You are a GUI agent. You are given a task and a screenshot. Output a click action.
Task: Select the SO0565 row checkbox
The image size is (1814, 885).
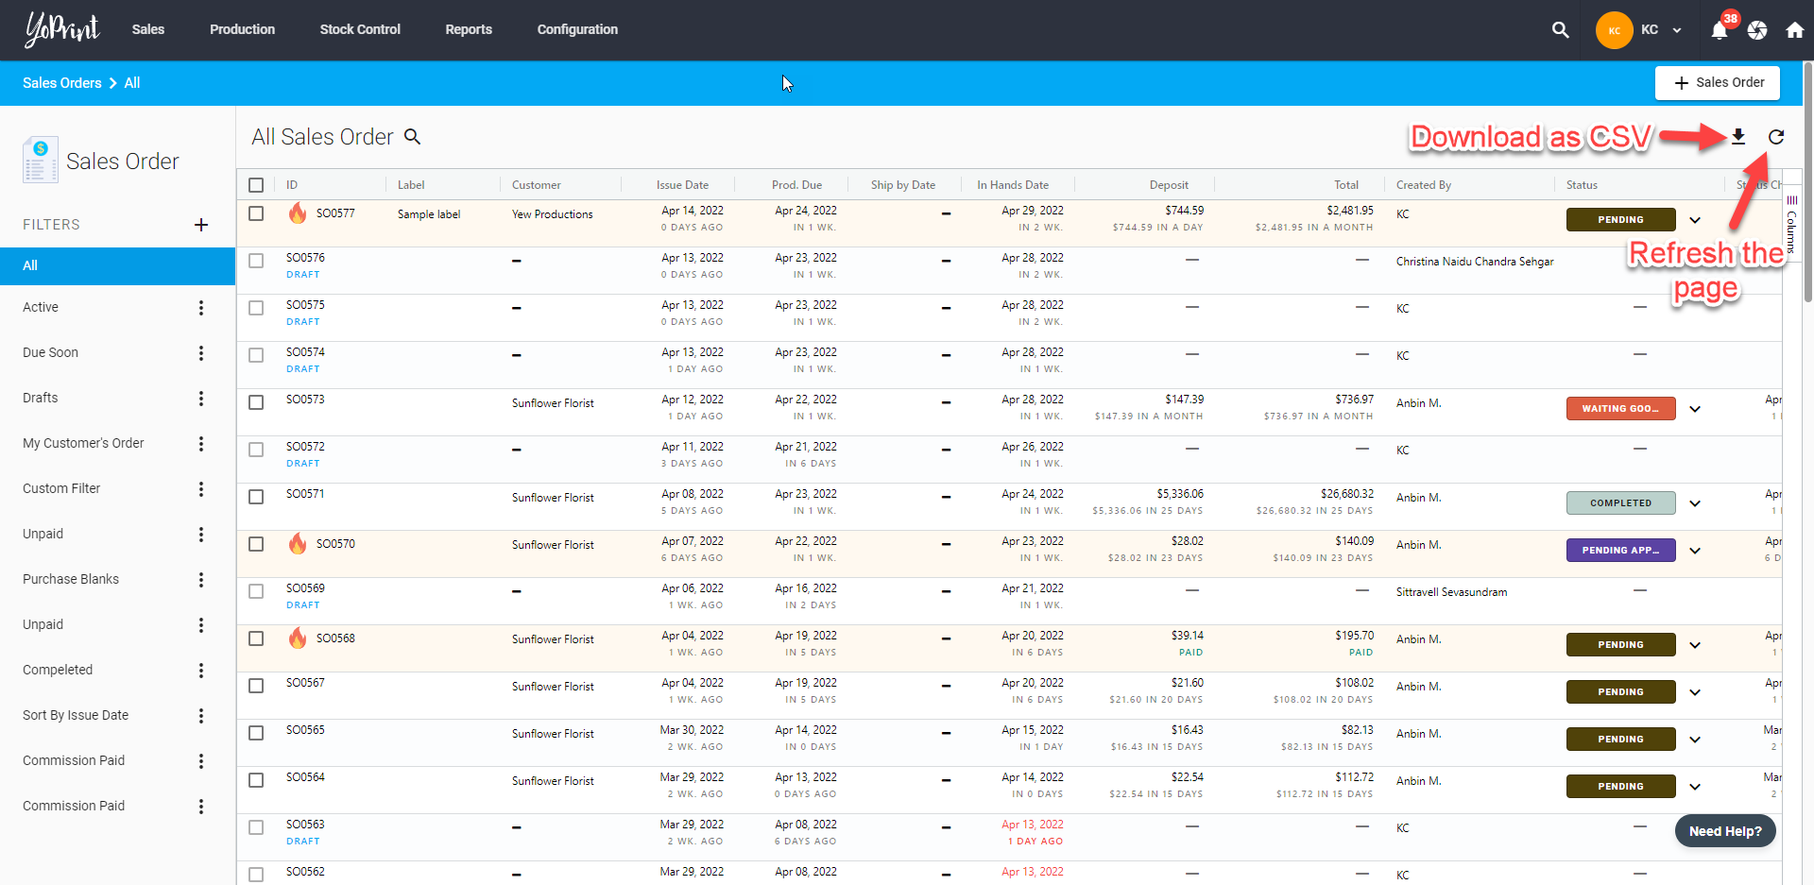256,733
